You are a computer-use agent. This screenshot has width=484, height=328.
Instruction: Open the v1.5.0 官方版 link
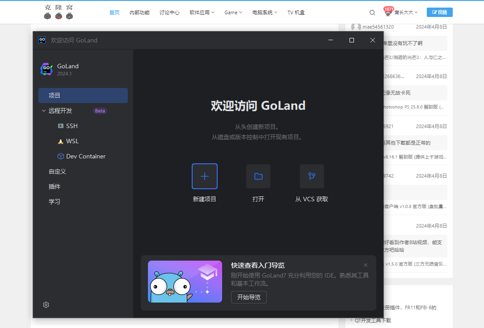[415, 264]
